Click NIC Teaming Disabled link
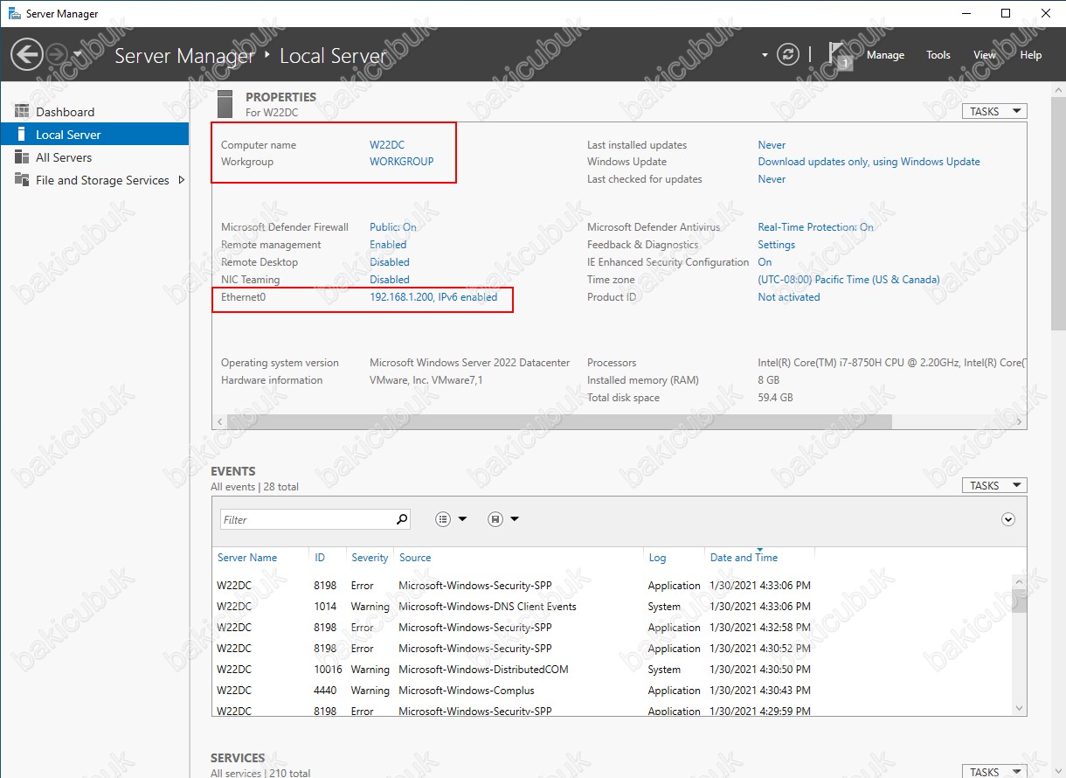The width and height of the screenshot is (1066, 778). 390,280
